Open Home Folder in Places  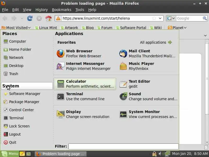17,49
